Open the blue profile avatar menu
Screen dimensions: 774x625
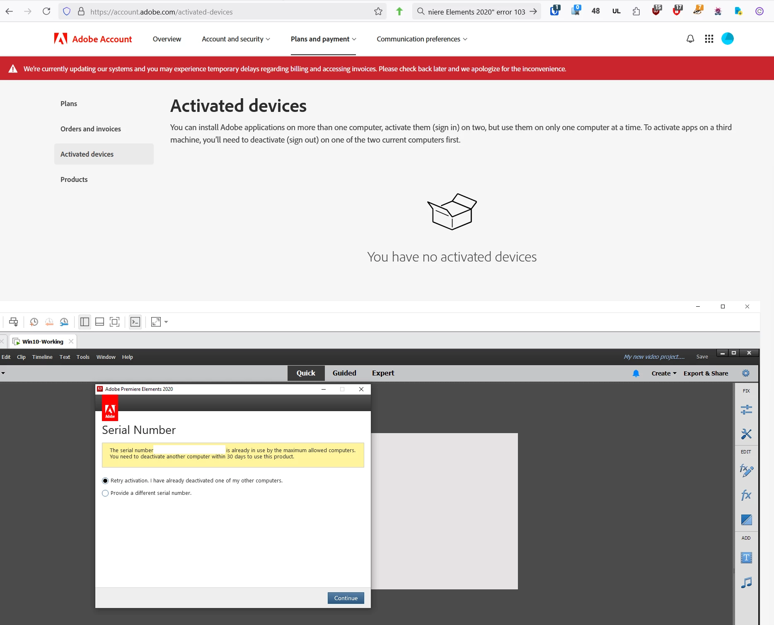(728, 39)
